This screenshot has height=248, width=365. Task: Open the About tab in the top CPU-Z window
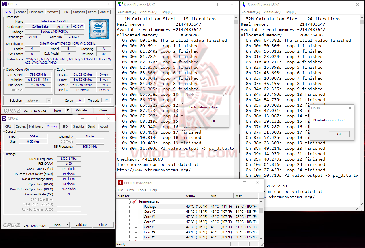click(x=104, y=12)
